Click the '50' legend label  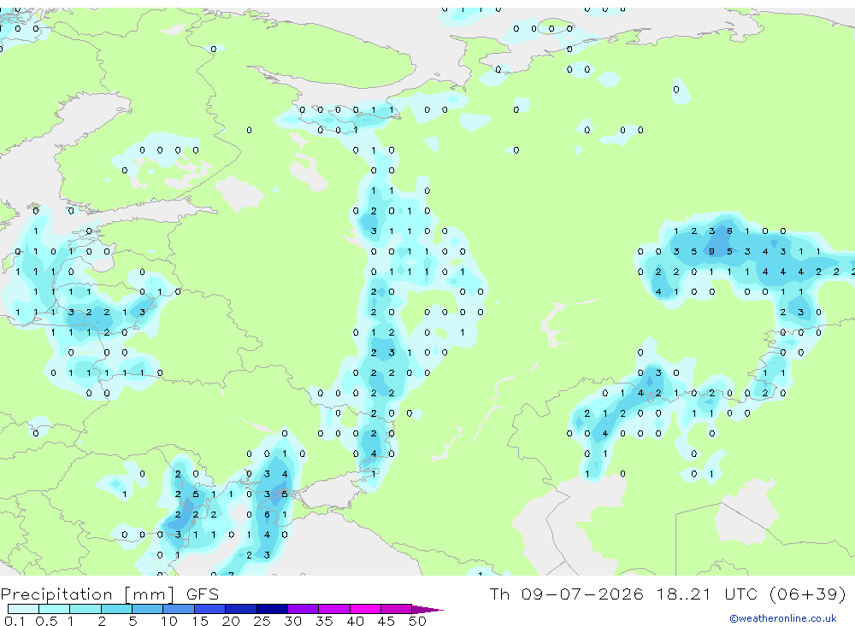(417, 621)
